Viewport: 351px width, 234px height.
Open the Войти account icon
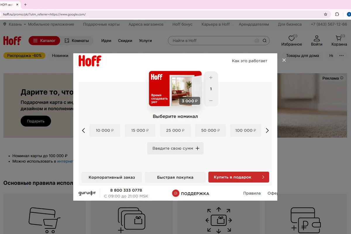pos(317,38)
